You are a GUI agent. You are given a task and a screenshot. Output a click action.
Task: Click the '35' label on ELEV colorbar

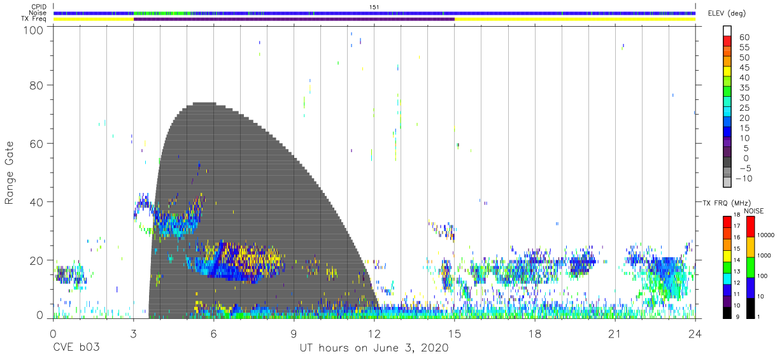pos(744,88)
